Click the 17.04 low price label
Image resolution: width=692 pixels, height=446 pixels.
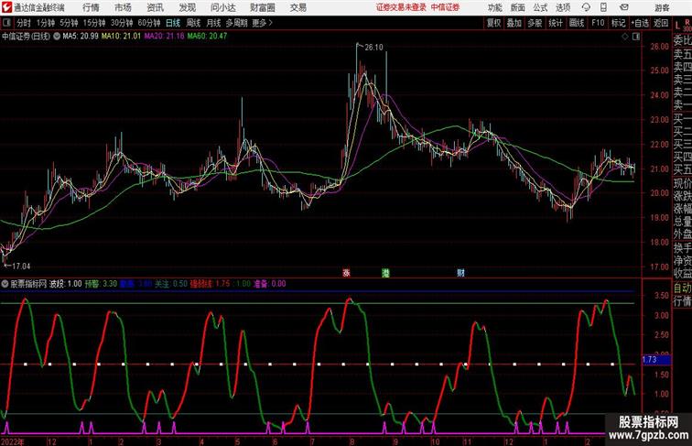click(21, 267)
